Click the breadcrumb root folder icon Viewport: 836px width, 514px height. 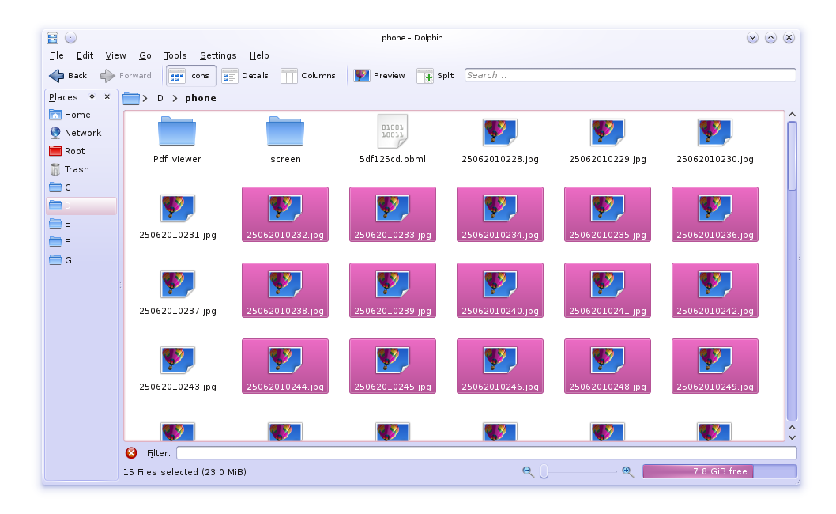click(130, 98)
